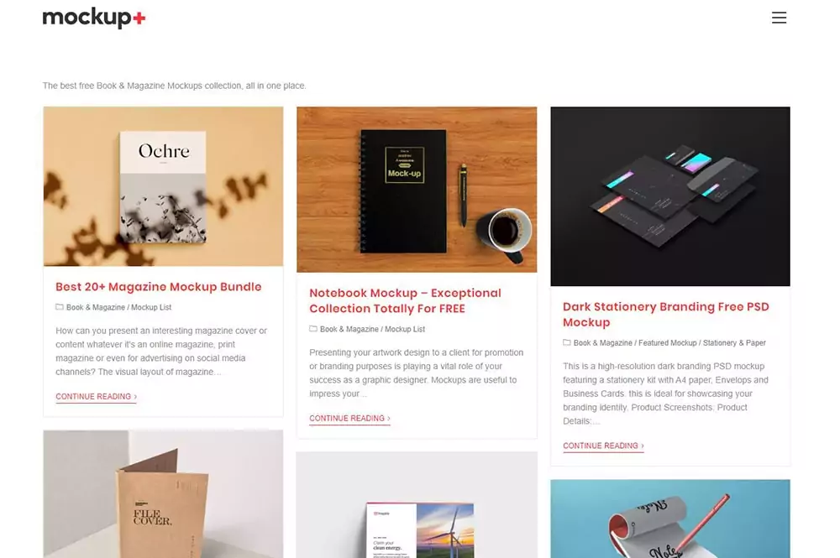Open the File Cover mockup thumbnail

(164, 493)
